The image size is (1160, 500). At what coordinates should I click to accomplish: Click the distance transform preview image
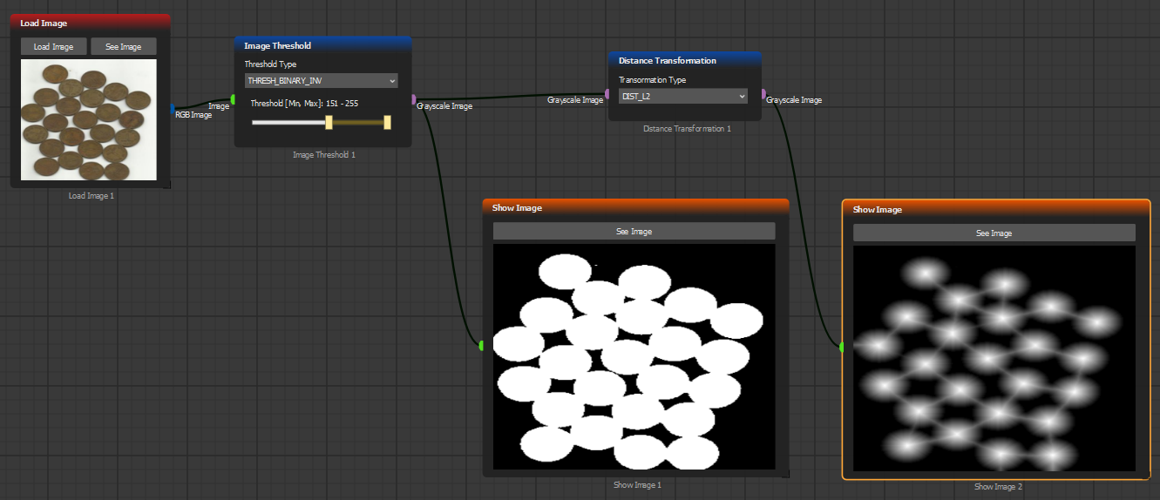coord(994,358)
